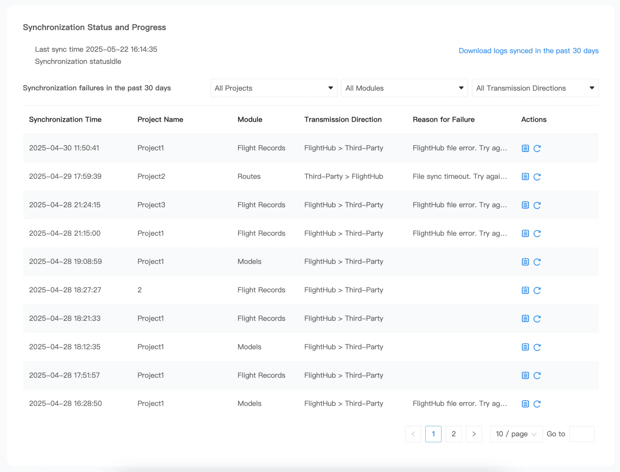Open the All Transmission Directions dropdown
Viewport: 620px width, 472px height.
point(535,88)
